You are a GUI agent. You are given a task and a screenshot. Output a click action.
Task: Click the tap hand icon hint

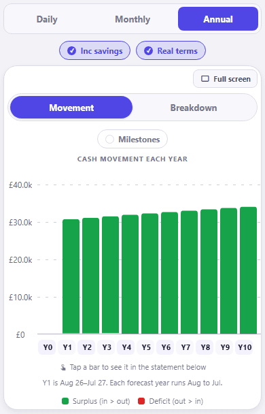click(x=63, y=367)
